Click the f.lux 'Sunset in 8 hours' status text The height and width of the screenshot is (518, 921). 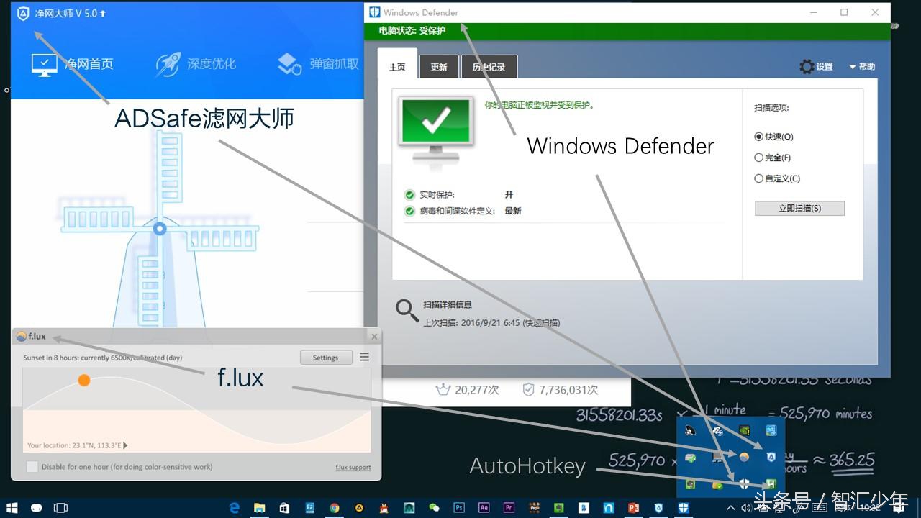tap(103, 358)
